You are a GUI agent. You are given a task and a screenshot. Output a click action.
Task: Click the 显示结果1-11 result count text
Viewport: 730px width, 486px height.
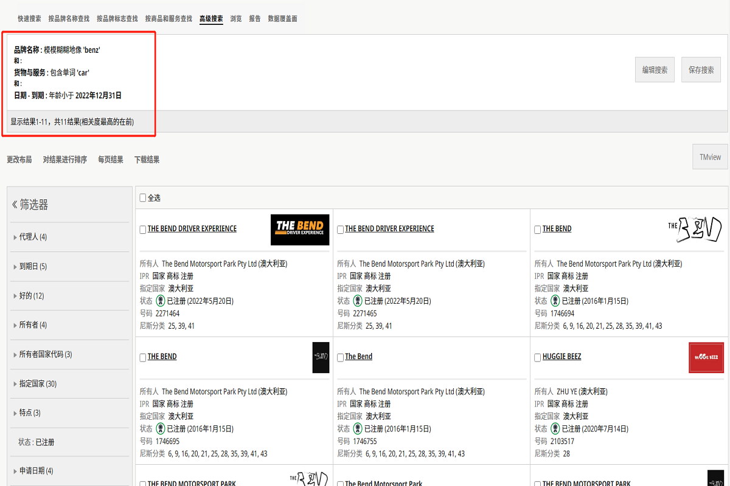coord(72,122)
